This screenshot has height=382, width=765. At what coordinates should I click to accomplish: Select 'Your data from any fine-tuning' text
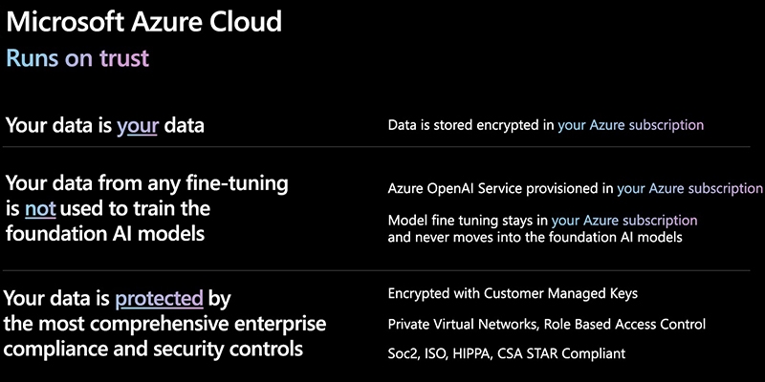[x=147, y=183]
